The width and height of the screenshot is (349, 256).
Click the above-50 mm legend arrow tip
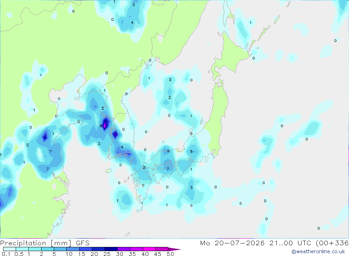click(x=175, y=249)
